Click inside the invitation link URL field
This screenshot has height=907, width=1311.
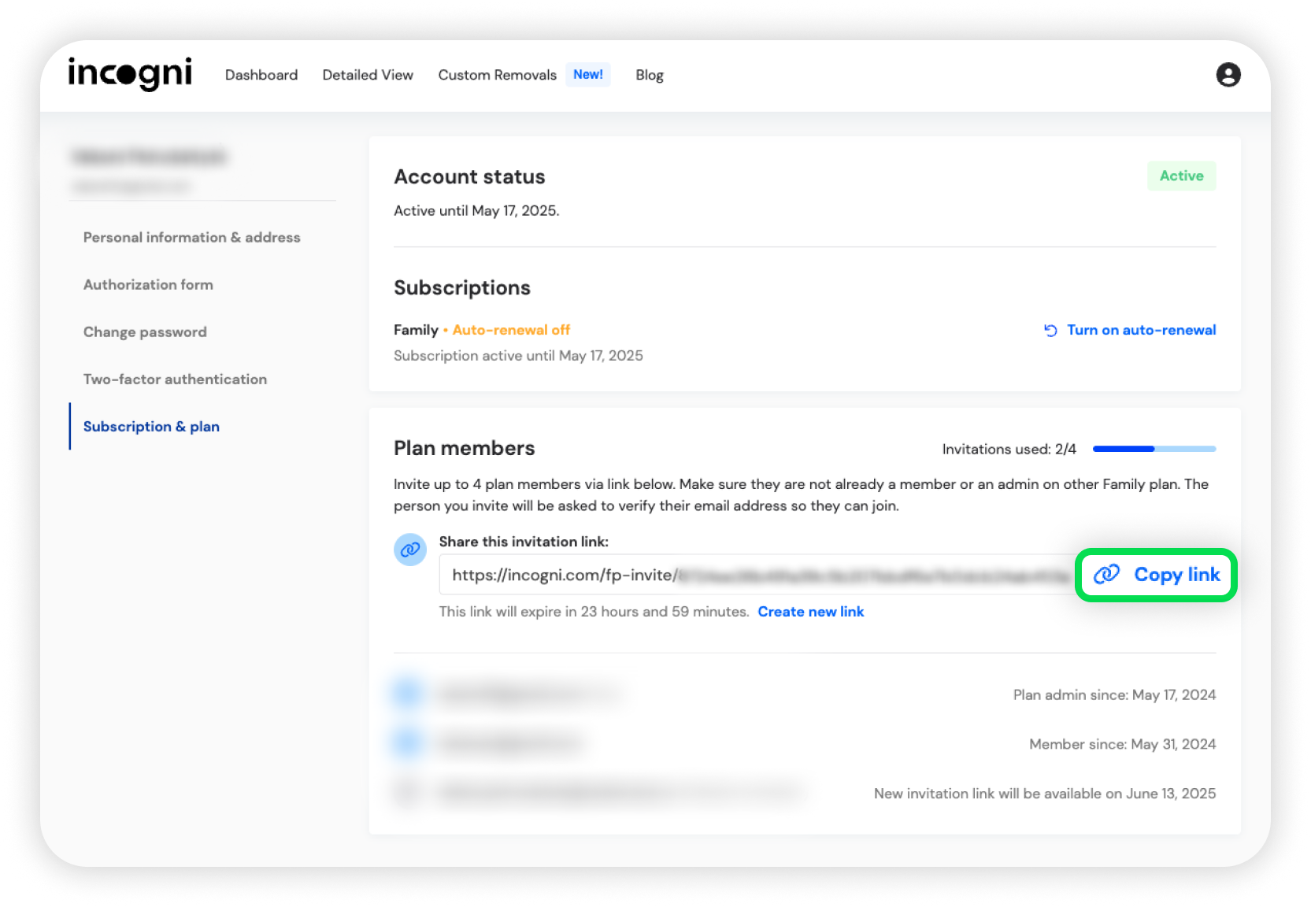pos(756,575)
